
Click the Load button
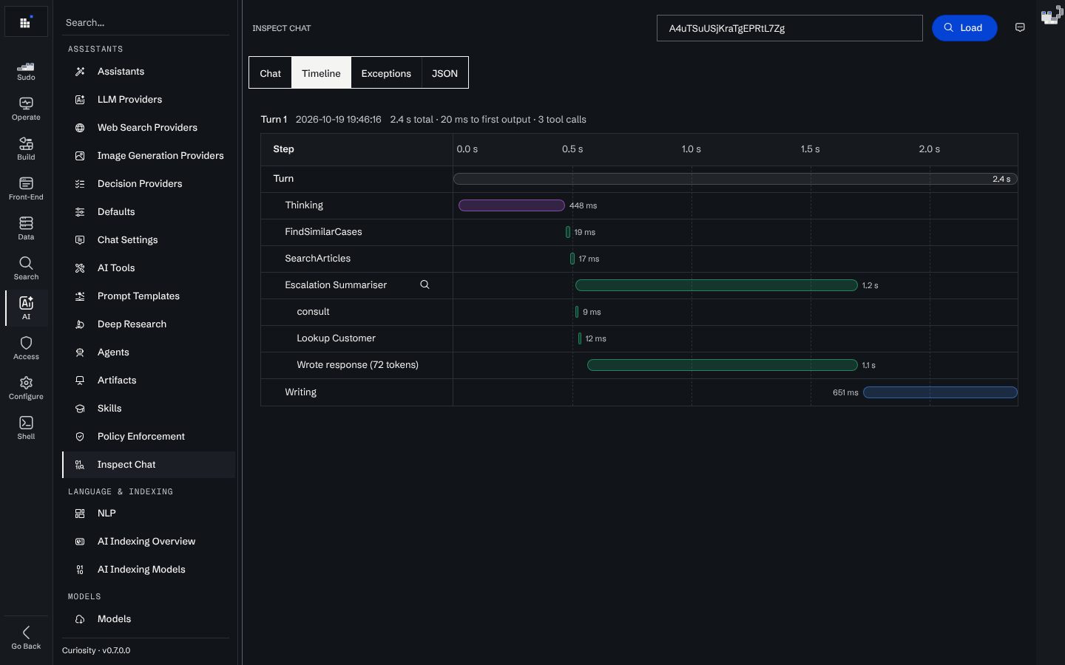(x=964, y=28)
